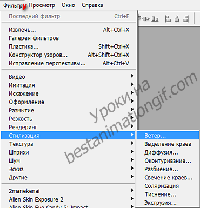Choose Извлечь... from the filter menu
The height and width of the screenshot is (208, 200).
coord(69,30)
